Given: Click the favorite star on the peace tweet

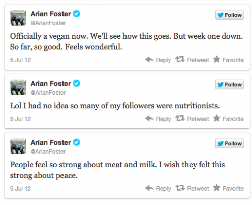Looking at the screenshot, I should pos(217,188).
